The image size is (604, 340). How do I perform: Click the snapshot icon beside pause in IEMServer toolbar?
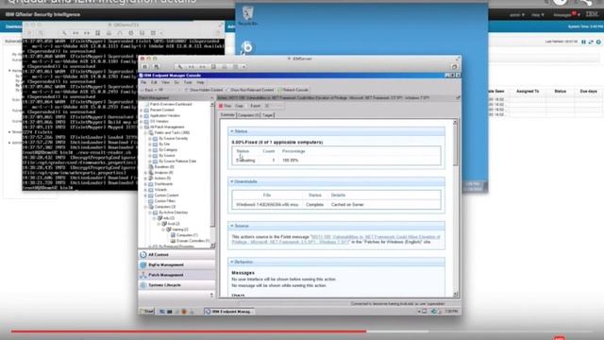click(157, 67)
